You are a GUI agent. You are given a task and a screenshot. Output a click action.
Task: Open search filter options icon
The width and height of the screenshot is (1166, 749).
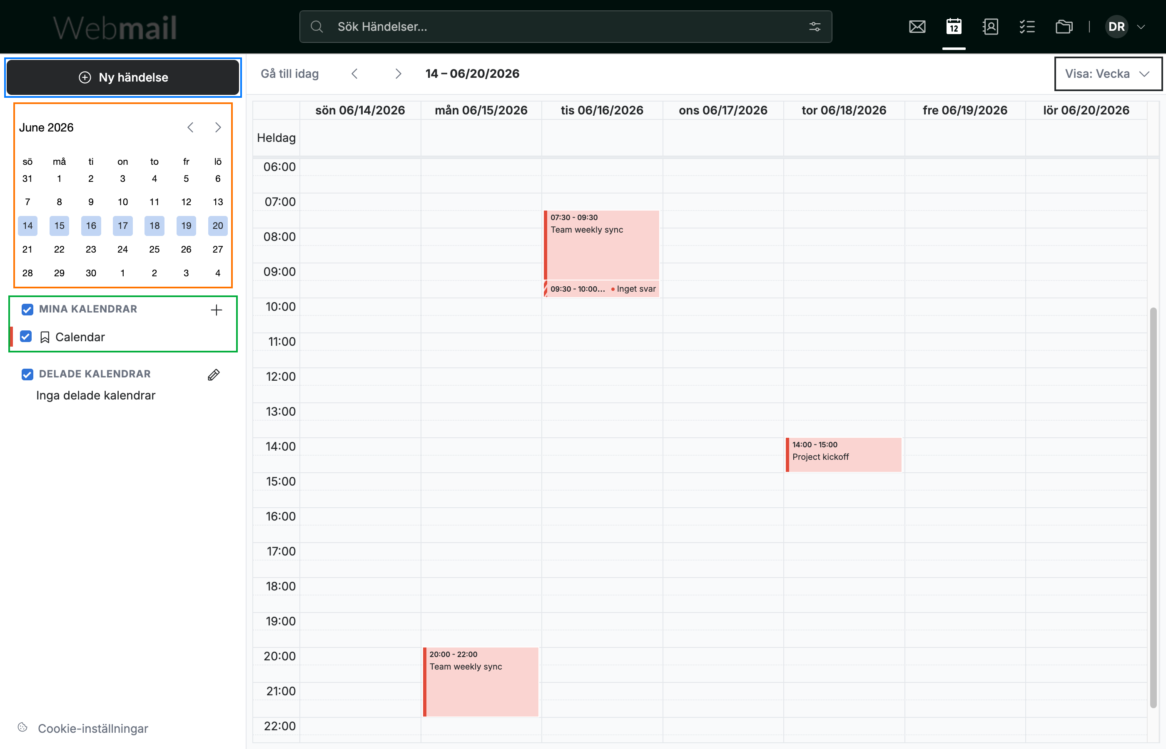pyautogui.click(x=815, y=27)
